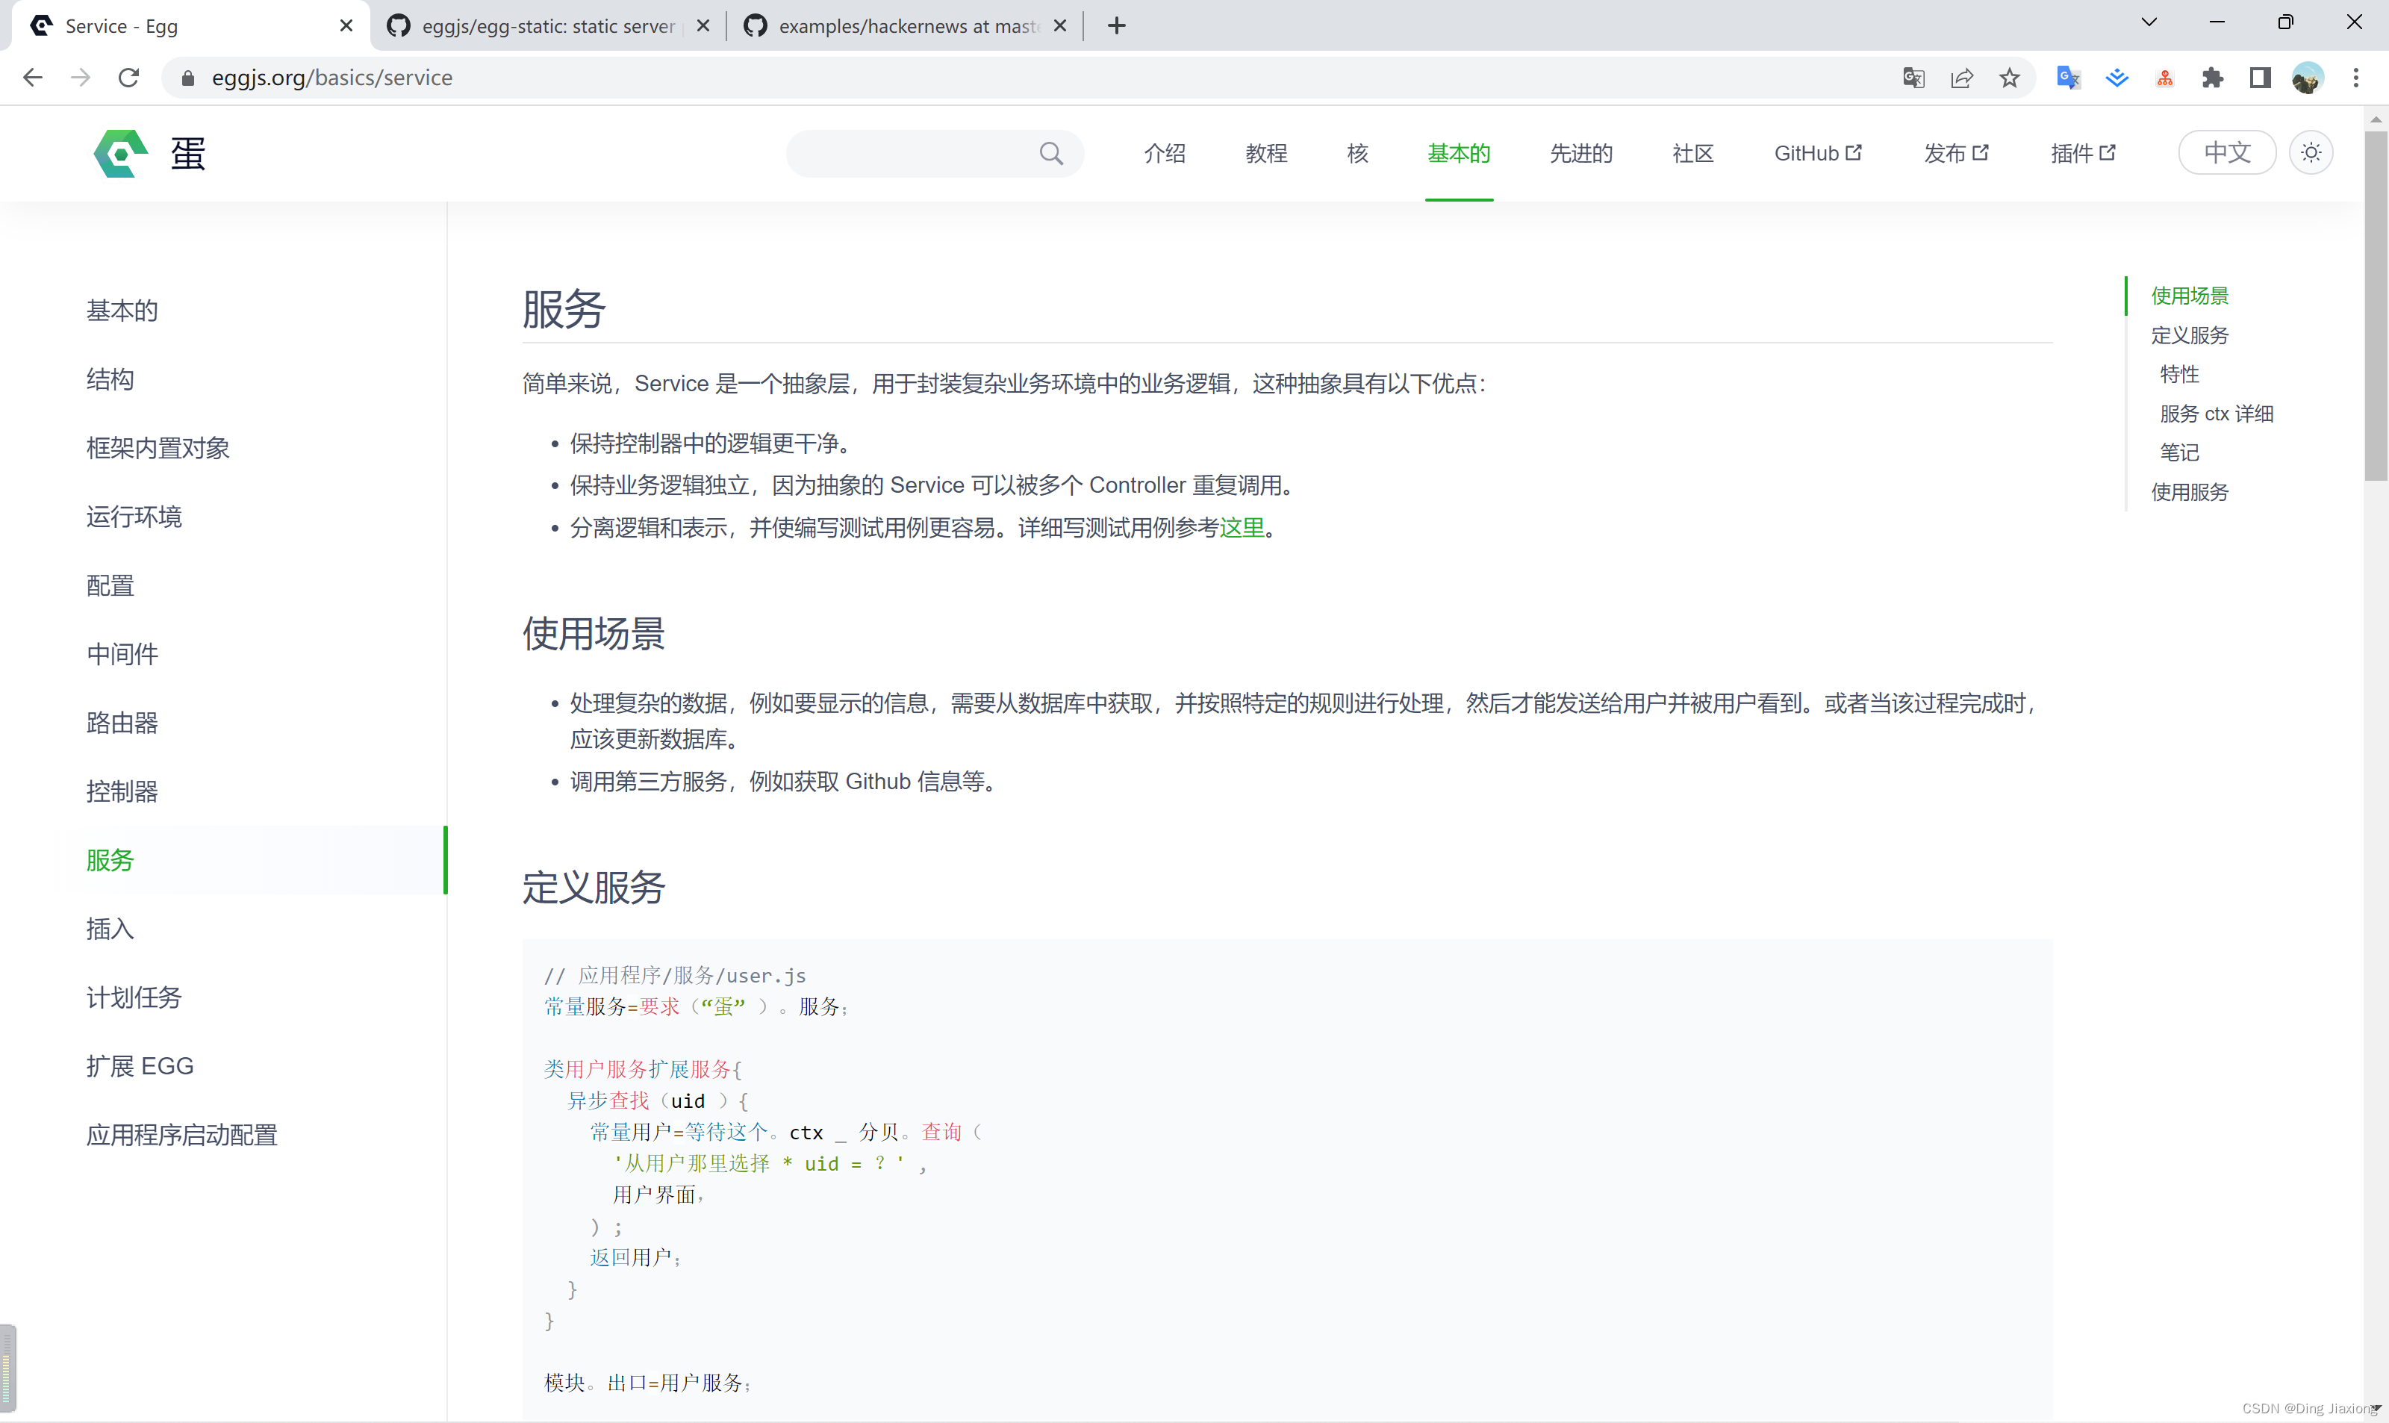Toggle the dark theme sun icon
The height and width of the screenshot is (1423, 2389).
click(2311, 152)
